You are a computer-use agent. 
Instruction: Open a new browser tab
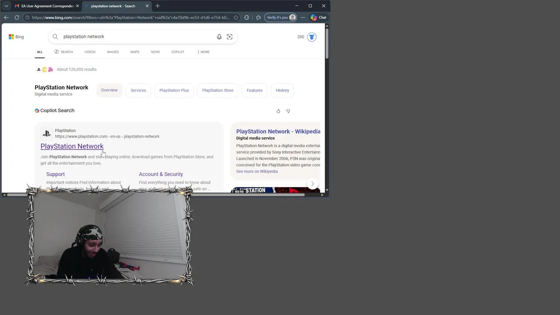pyautogui.click(x=157, y=6)
